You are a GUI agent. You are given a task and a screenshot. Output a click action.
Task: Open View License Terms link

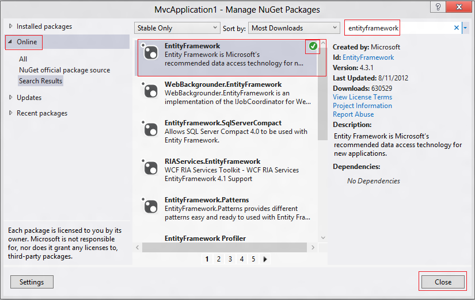[x=362, y=97]
